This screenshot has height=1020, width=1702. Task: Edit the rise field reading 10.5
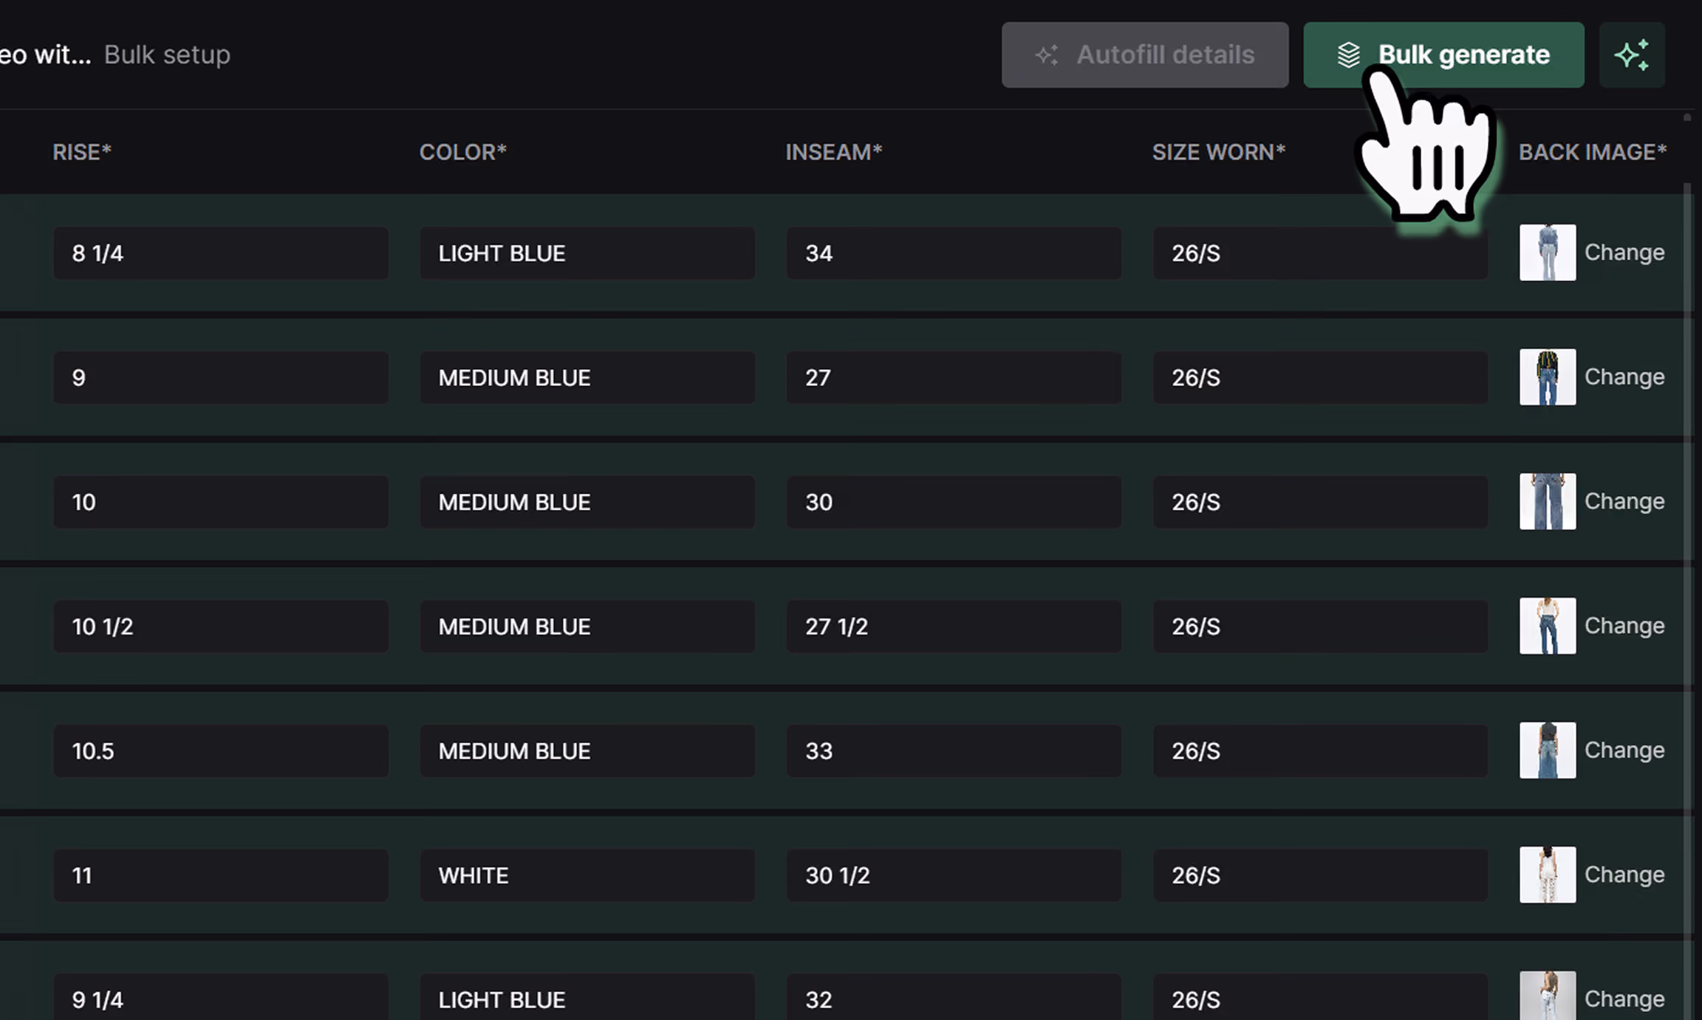(221, 751)
